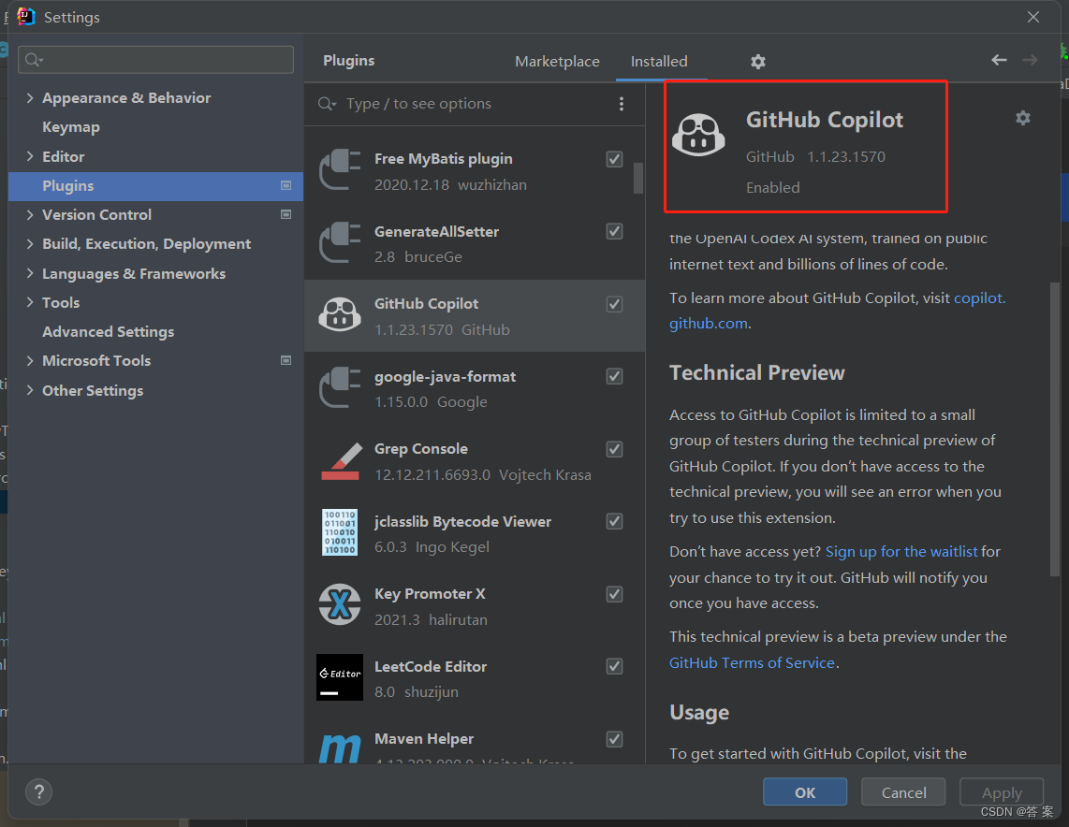1069x827 pixels.
Task: Open the GitHub Copilot plugin gear menu
Action: click(x=1022, y=118)
